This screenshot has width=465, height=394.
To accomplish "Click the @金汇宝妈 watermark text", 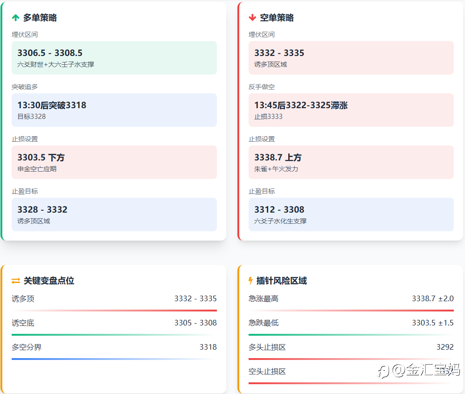I will tap(426, 371).
